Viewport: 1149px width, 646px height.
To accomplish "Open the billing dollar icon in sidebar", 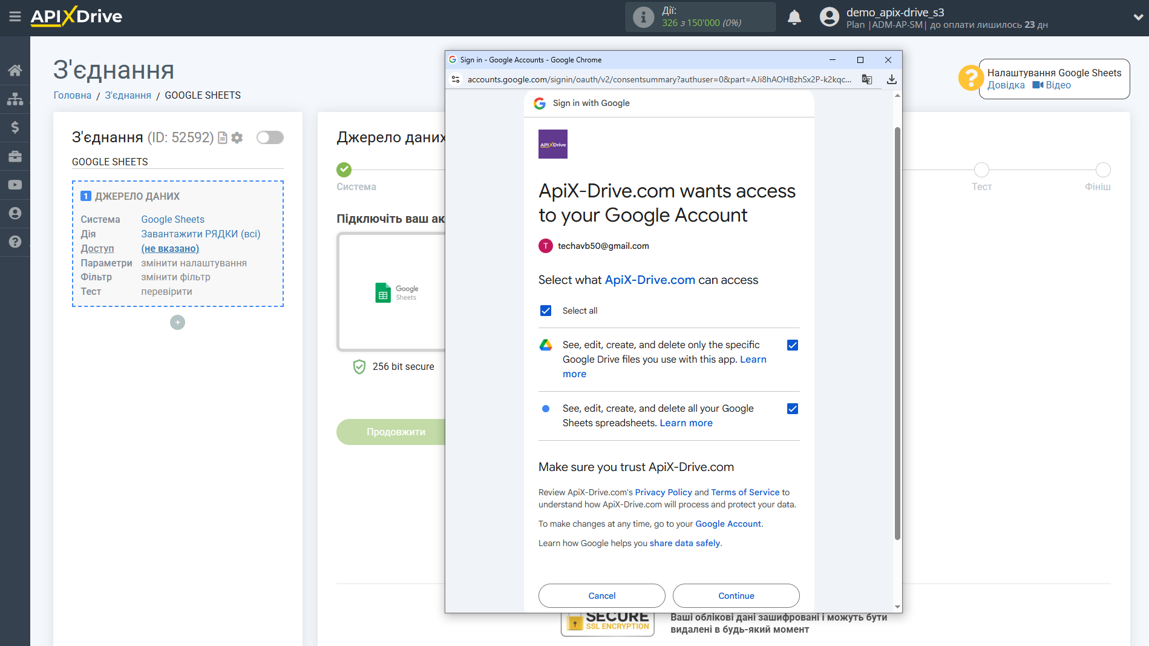I will (15, 127).
